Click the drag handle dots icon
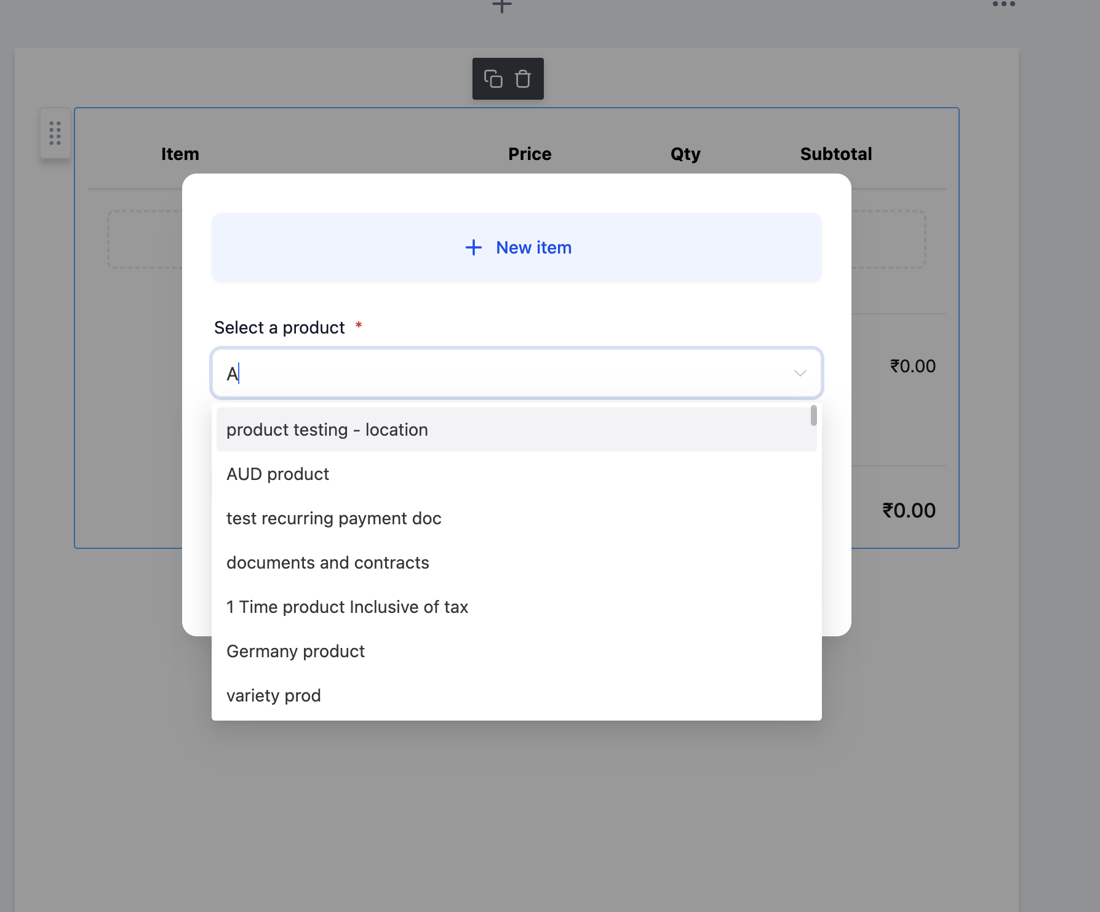Image resolution: width=1100 pixels, height=912 pixels. [55, 133]
